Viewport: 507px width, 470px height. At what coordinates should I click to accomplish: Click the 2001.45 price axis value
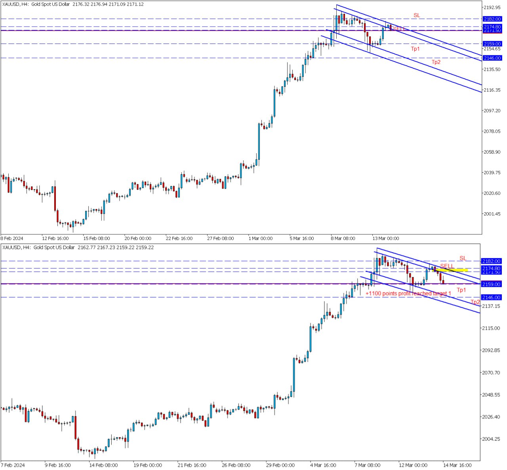click(x=492, y=214)
